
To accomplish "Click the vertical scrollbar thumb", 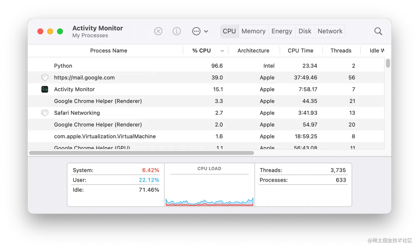I will (x=388, y=63).
